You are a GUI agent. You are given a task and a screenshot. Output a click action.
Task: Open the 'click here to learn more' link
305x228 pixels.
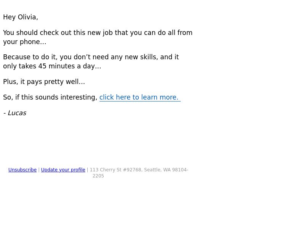click(x=140, y=97)
